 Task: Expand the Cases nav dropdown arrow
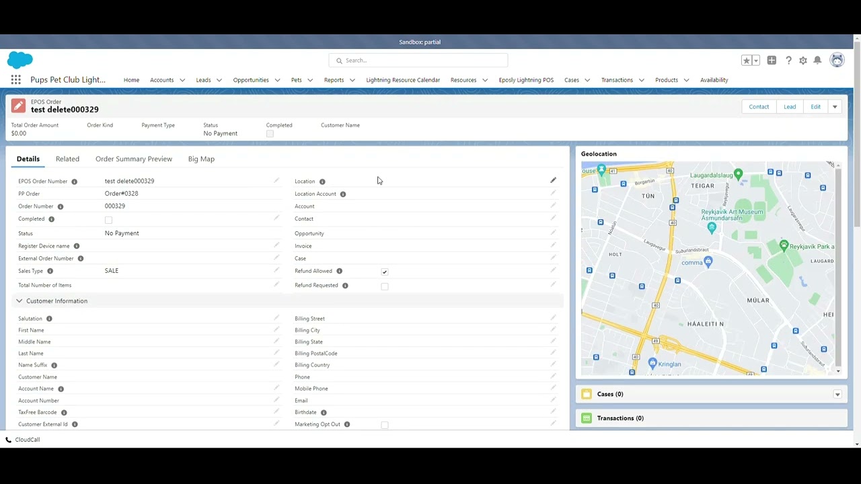(x=587, y=80)
